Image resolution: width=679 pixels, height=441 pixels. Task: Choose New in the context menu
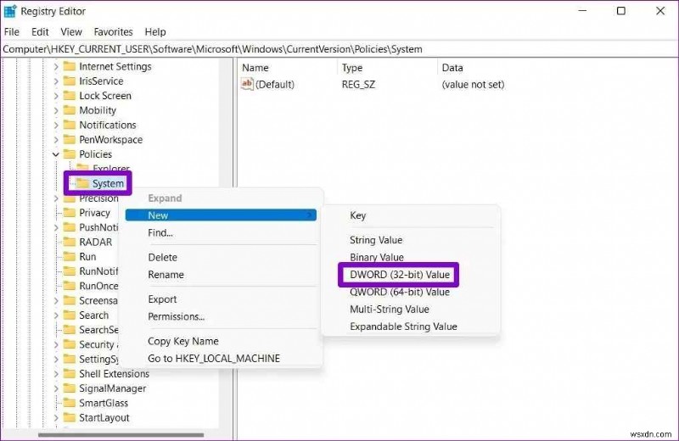coord(221,215)
